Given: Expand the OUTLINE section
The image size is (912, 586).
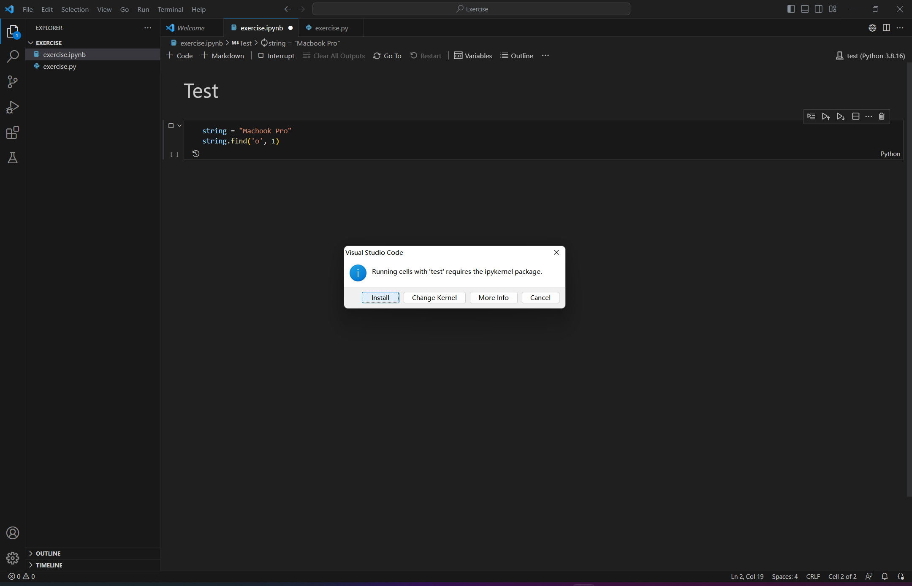Looking at the screenshot, I should [48, 554].
